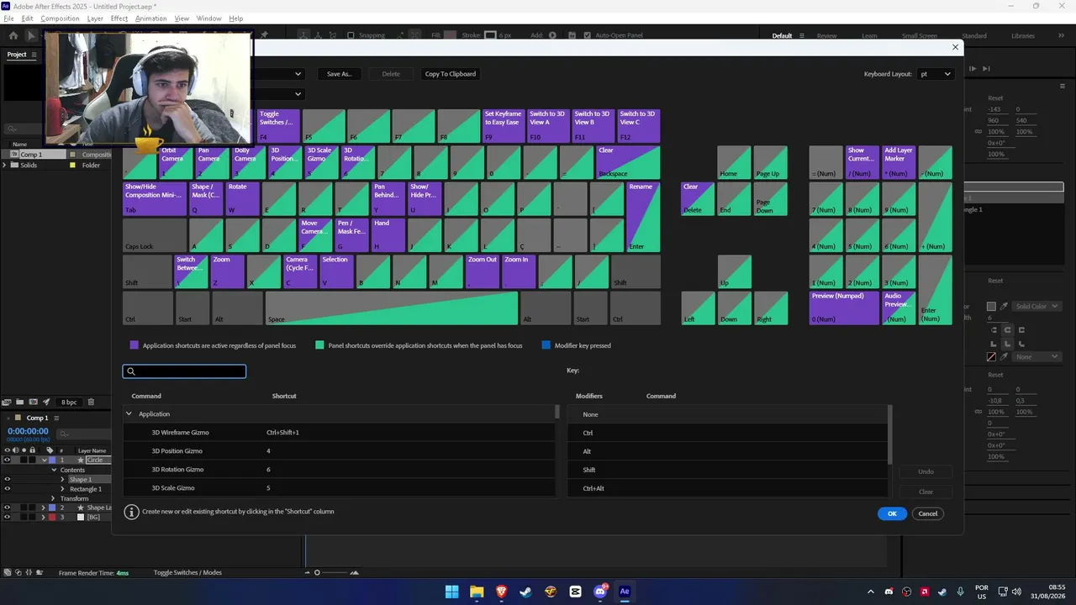The image size is (1076, 605).
Task: Click the toolbar Fill color swatch
Action: point(451,35)
